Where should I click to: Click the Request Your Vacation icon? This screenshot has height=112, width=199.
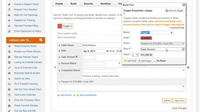point(9,10)
